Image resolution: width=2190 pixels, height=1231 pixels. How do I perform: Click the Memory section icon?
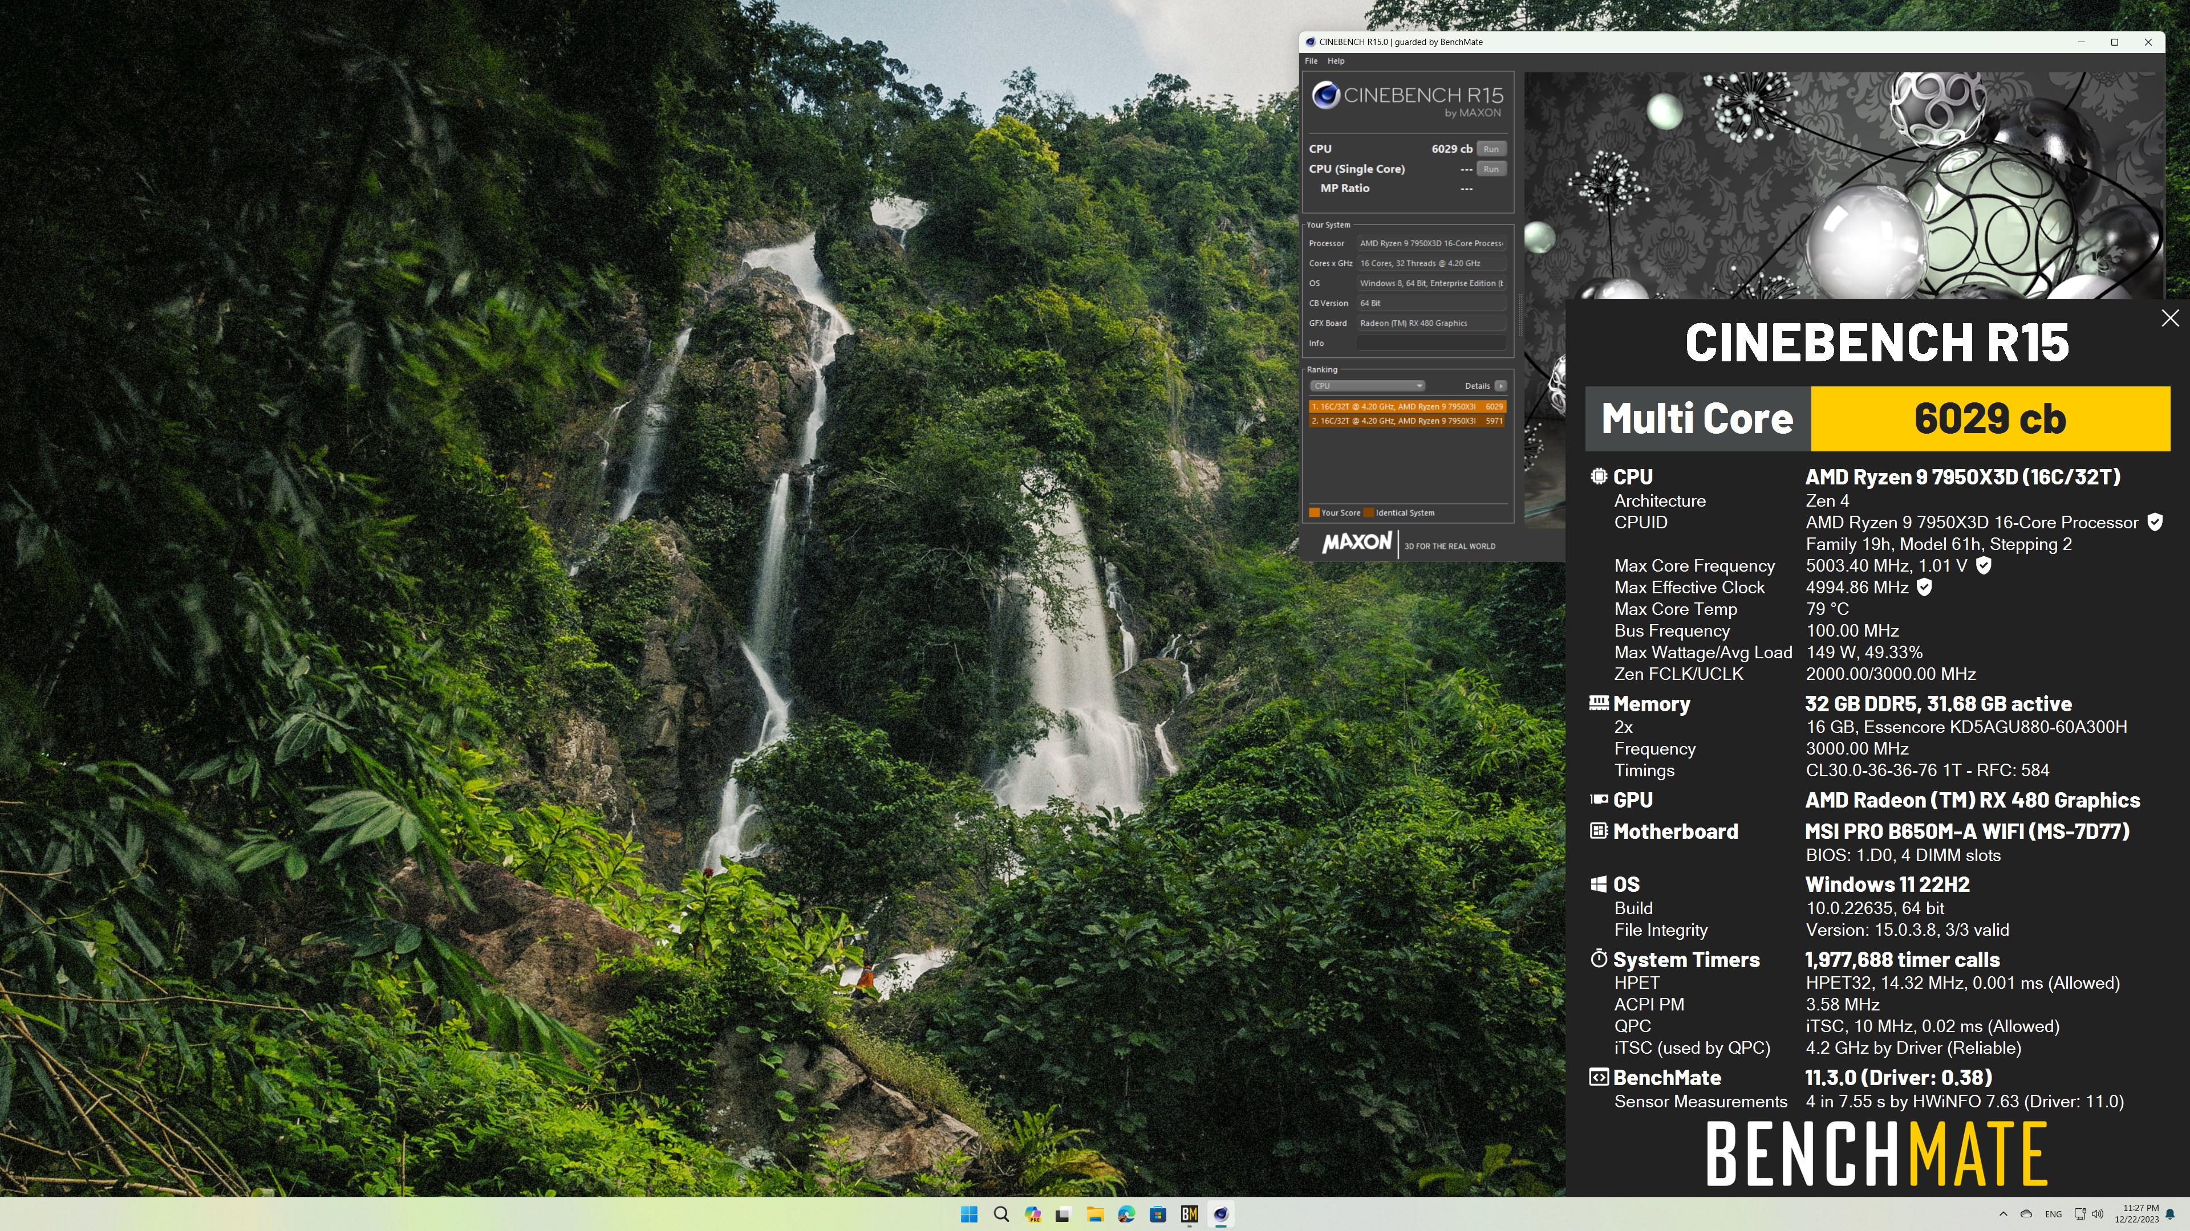[1599, 703]
